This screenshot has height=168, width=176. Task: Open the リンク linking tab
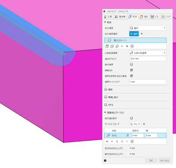166,17
